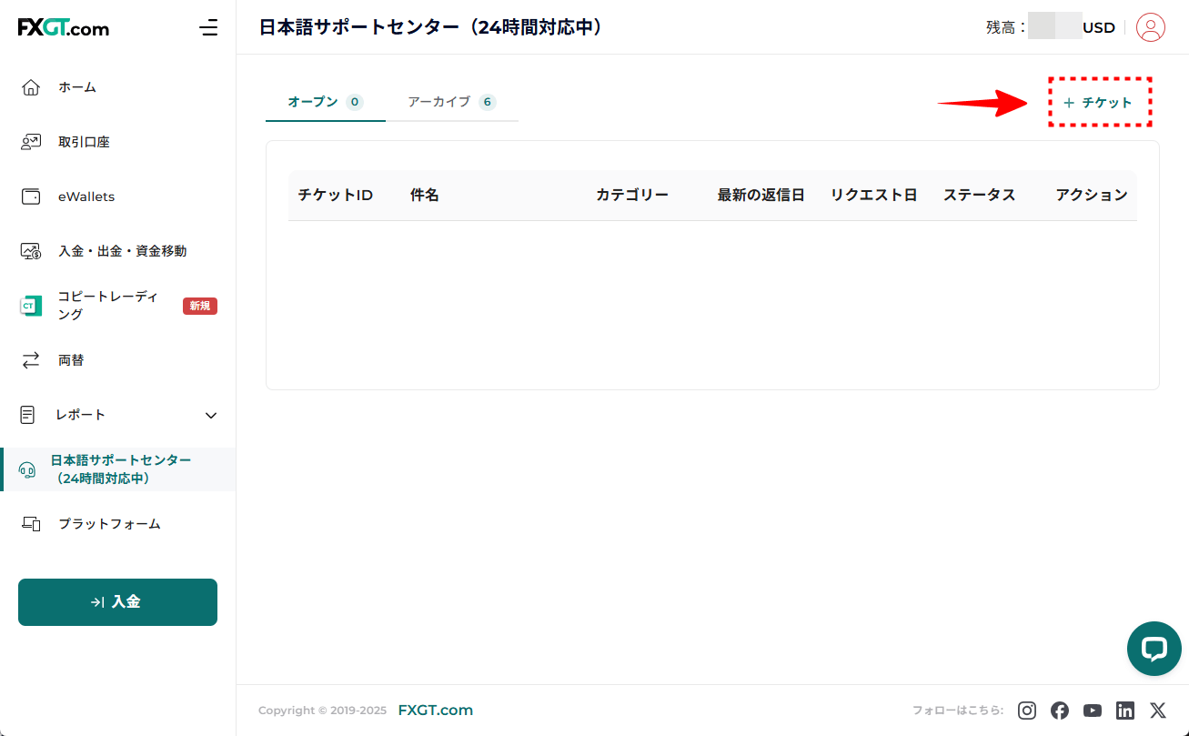
Task: Visit FXGT Instagram page icon
Action: coord(1027,711)
